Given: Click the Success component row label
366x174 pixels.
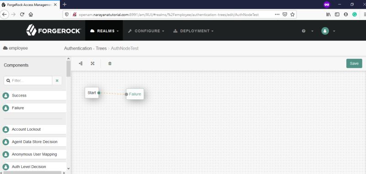Looking at the screenshot, I should (x=19, y=96).
